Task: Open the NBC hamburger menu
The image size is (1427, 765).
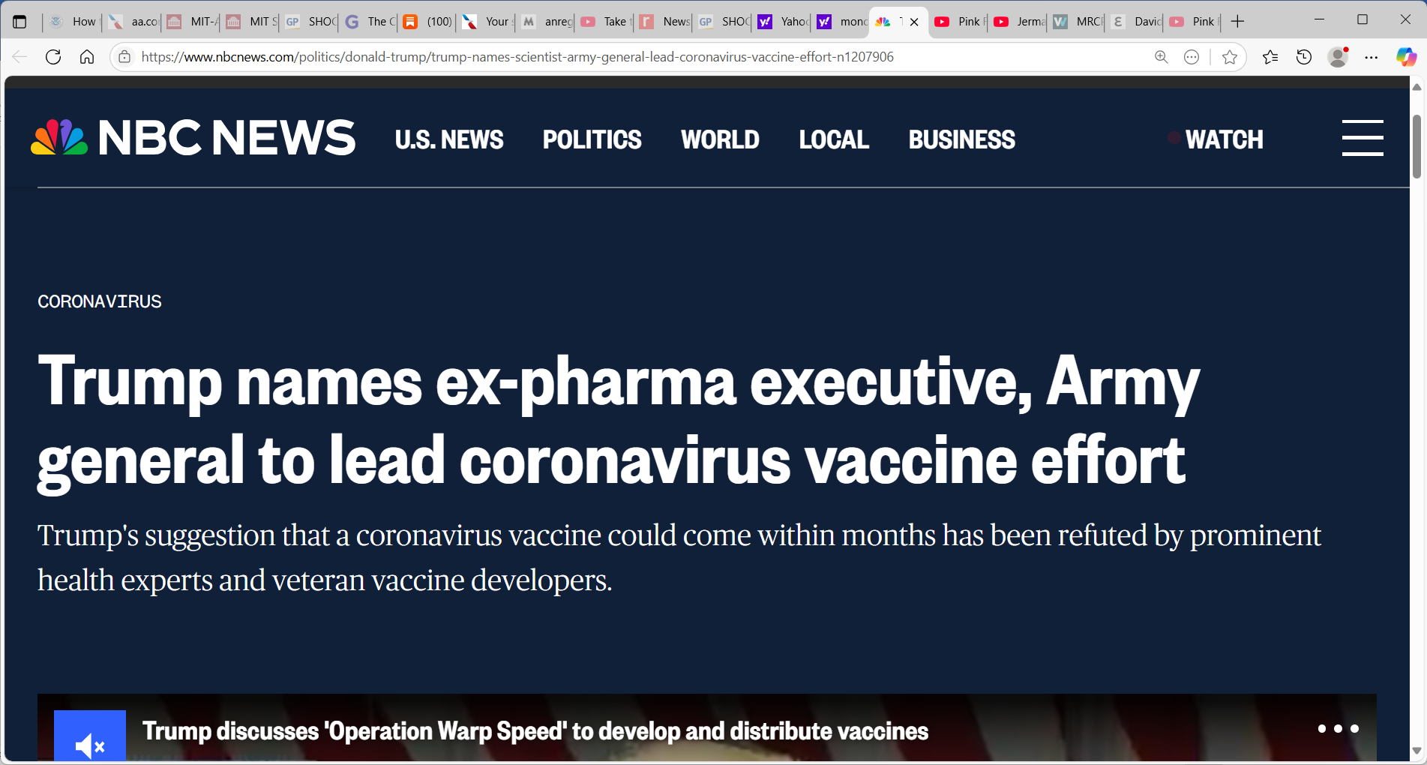Action: click(1363, 138)
